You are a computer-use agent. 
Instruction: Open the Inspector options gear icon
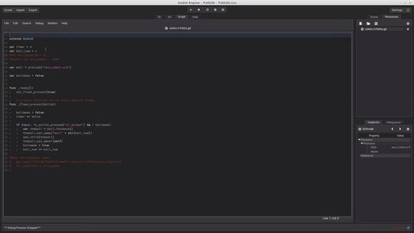[408, 129]
